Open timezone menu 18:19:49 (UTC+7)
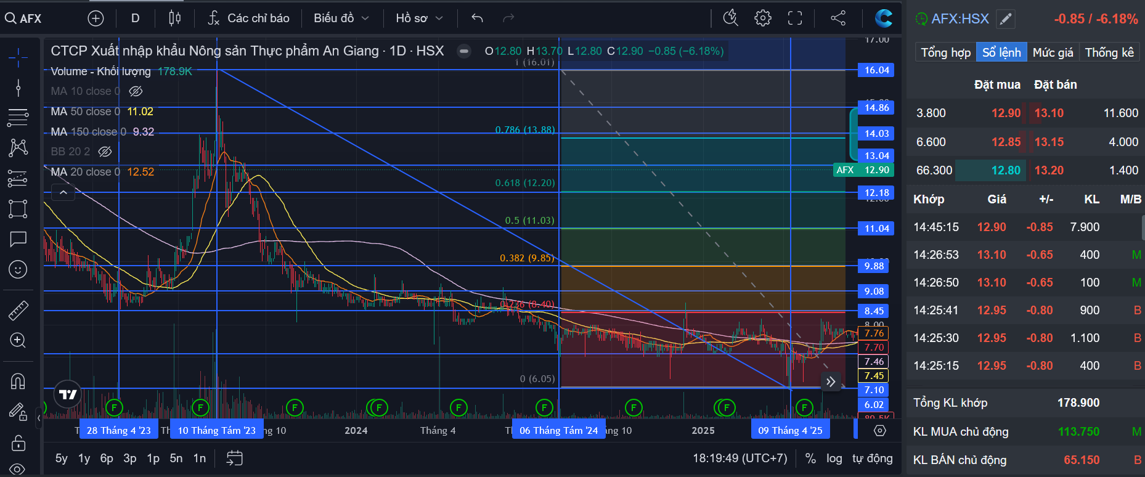Screen dimensions: 1145x477 [740, 459]
